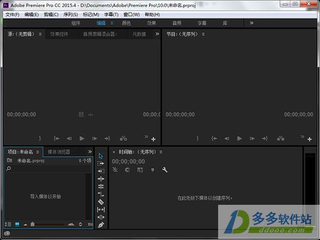The height and width of the screenshot is (240, 320).
Task: Select the Pen tool
Action: (x=101, y=225)
